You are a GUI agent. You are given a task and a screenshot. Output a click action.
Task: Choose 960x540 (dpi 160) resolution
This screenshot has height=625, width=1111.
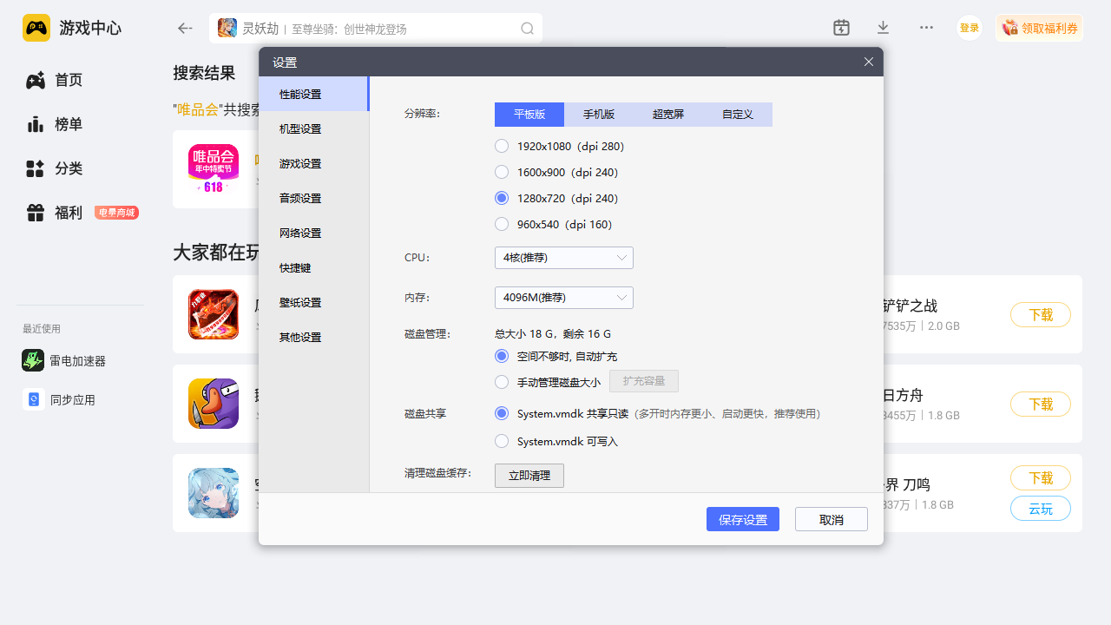[x=502, y=224]
